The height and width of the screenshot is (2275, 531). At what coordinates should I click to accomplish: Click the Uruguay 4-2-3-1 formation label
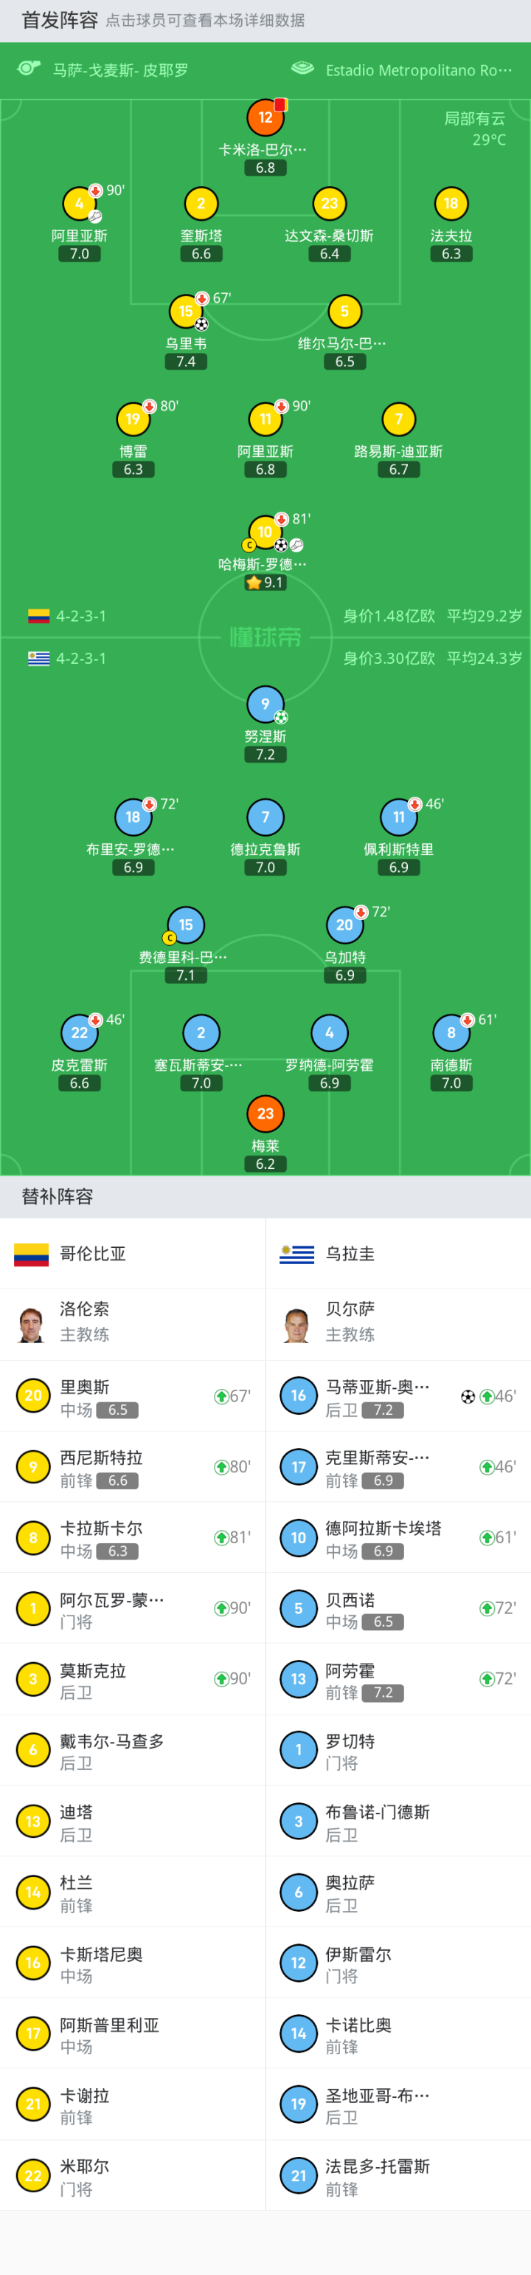80,659
